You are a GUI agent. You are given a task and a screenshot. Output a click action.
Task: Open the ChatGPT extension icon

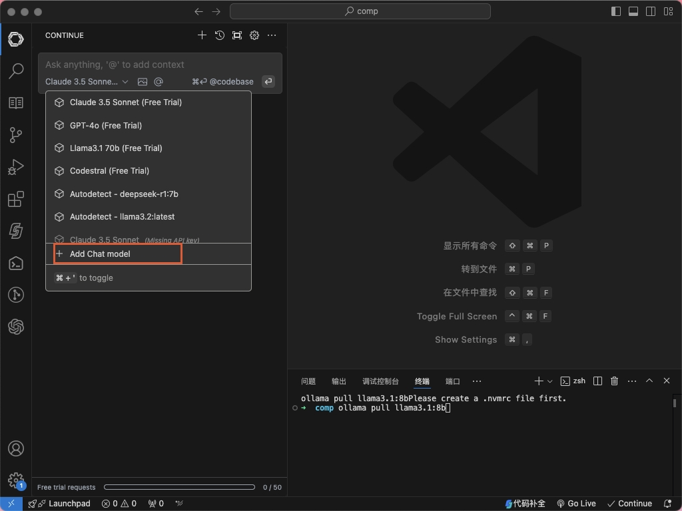tap(16, 327)
